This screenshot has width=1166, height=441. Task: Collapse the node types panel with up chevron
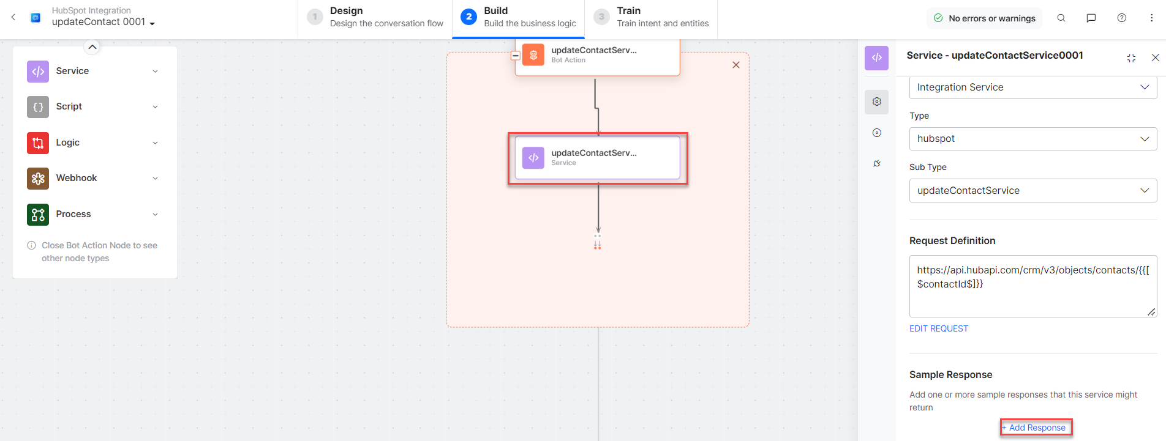(x=92, y=47)
